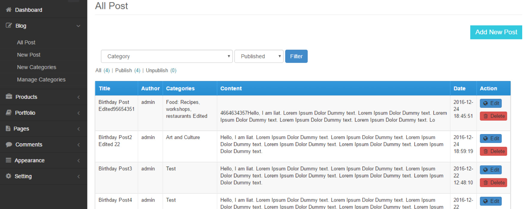Collapse the Blog menu chevron

coord(78,26)
